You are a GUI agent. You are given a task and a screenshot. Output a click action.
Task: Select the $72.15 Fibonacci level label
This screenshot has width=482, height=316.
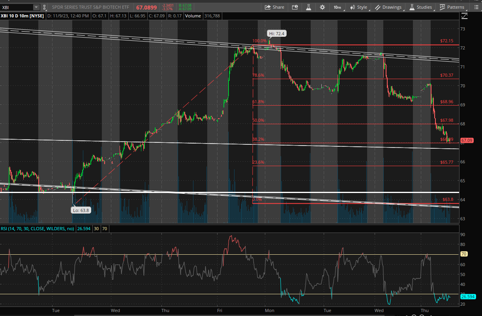[x=446, y=41]
